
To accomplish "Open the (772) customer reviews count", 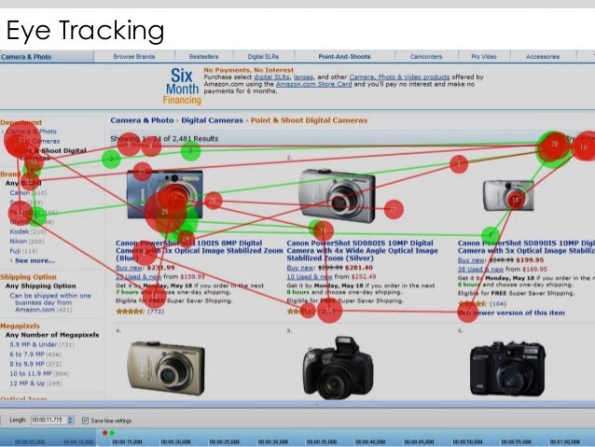I will coord(156,312).
